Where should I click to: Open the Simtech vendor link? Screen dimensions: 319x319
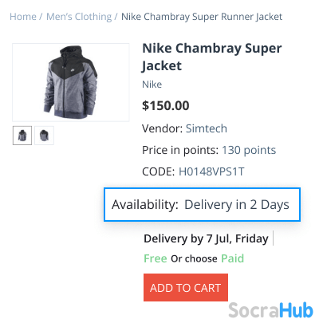pos(207,128)
